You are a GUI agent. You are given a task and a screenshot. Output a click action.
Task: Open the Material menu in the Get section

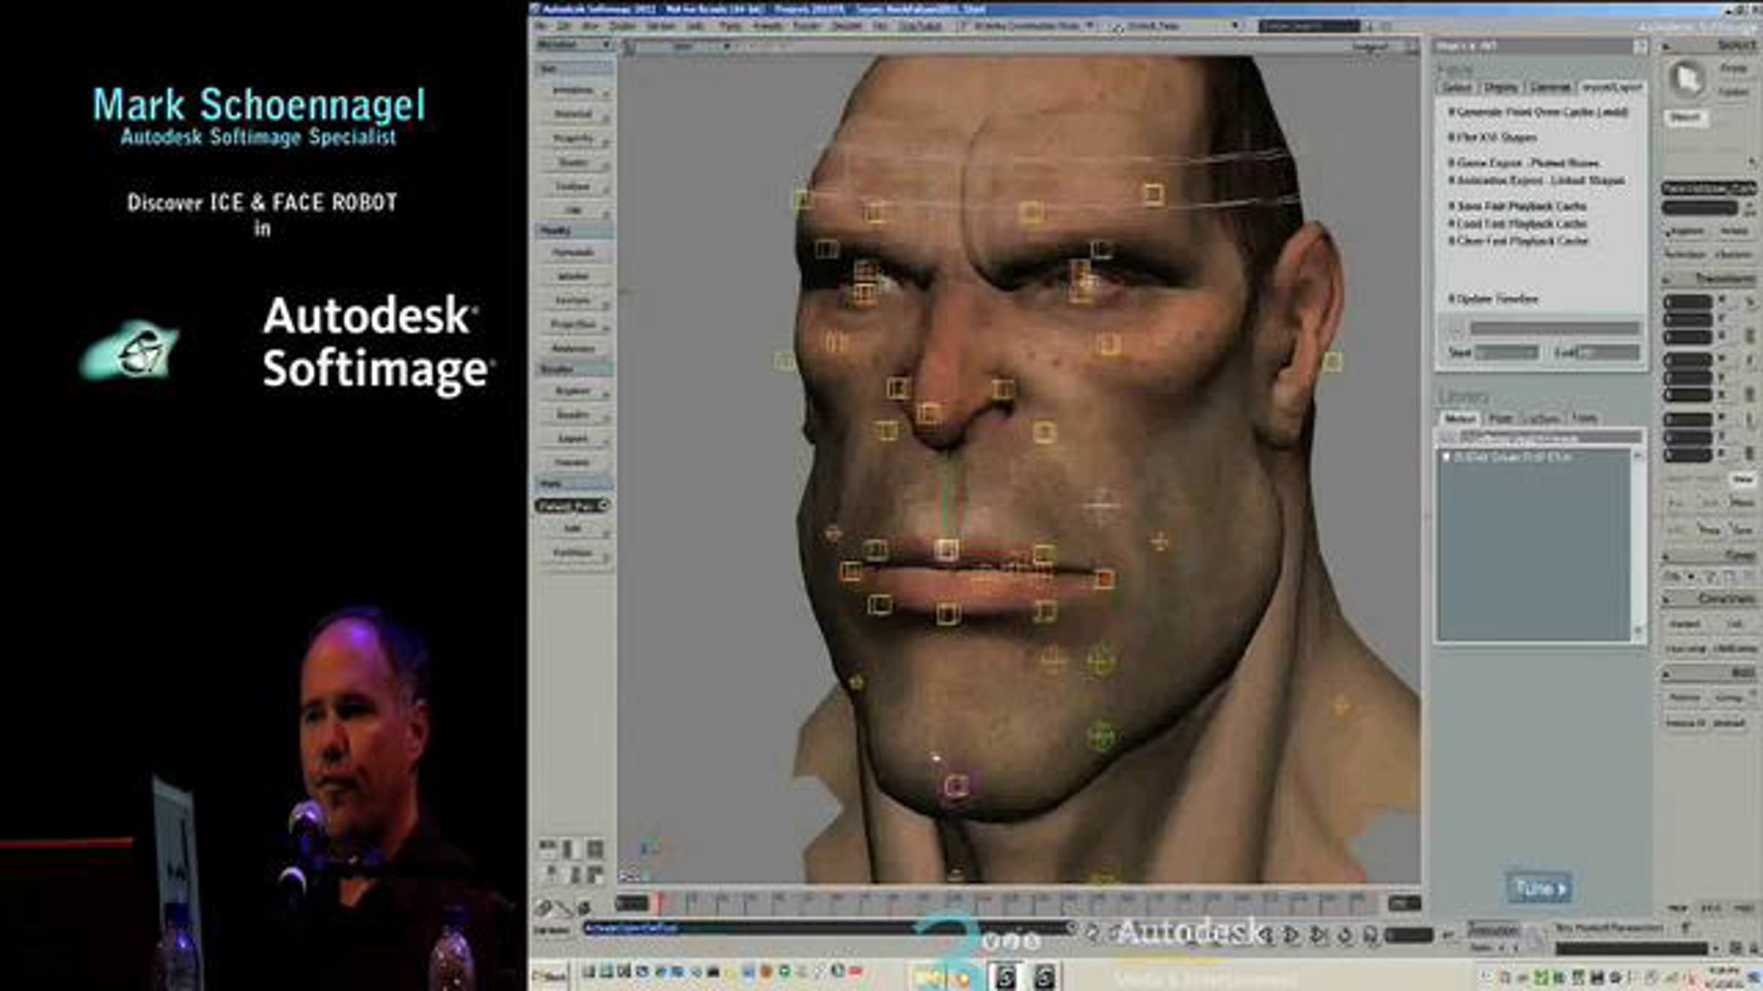pyautogui.click(x=574, y=115)
